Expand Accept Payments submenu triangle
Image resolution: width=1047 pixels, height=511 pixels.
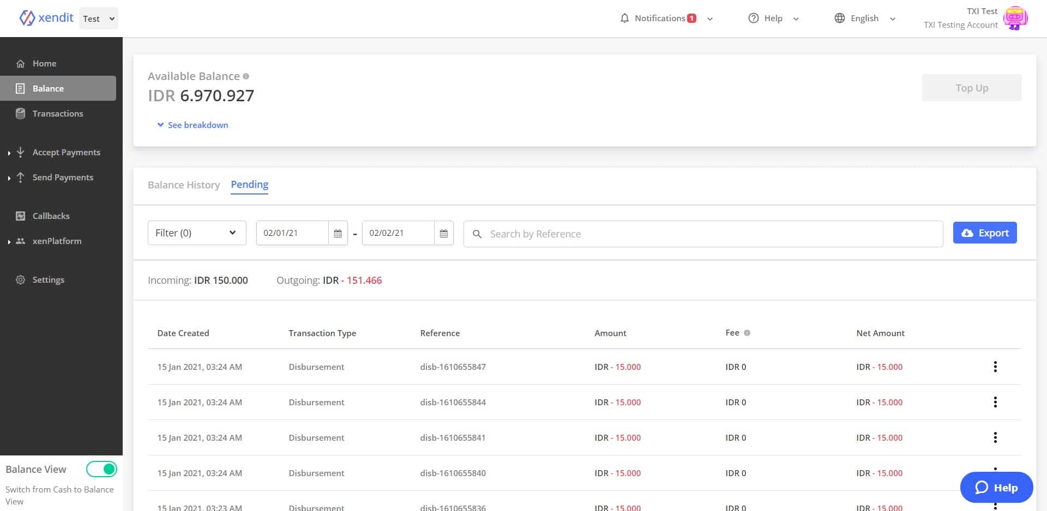click(x=9, y=153)
